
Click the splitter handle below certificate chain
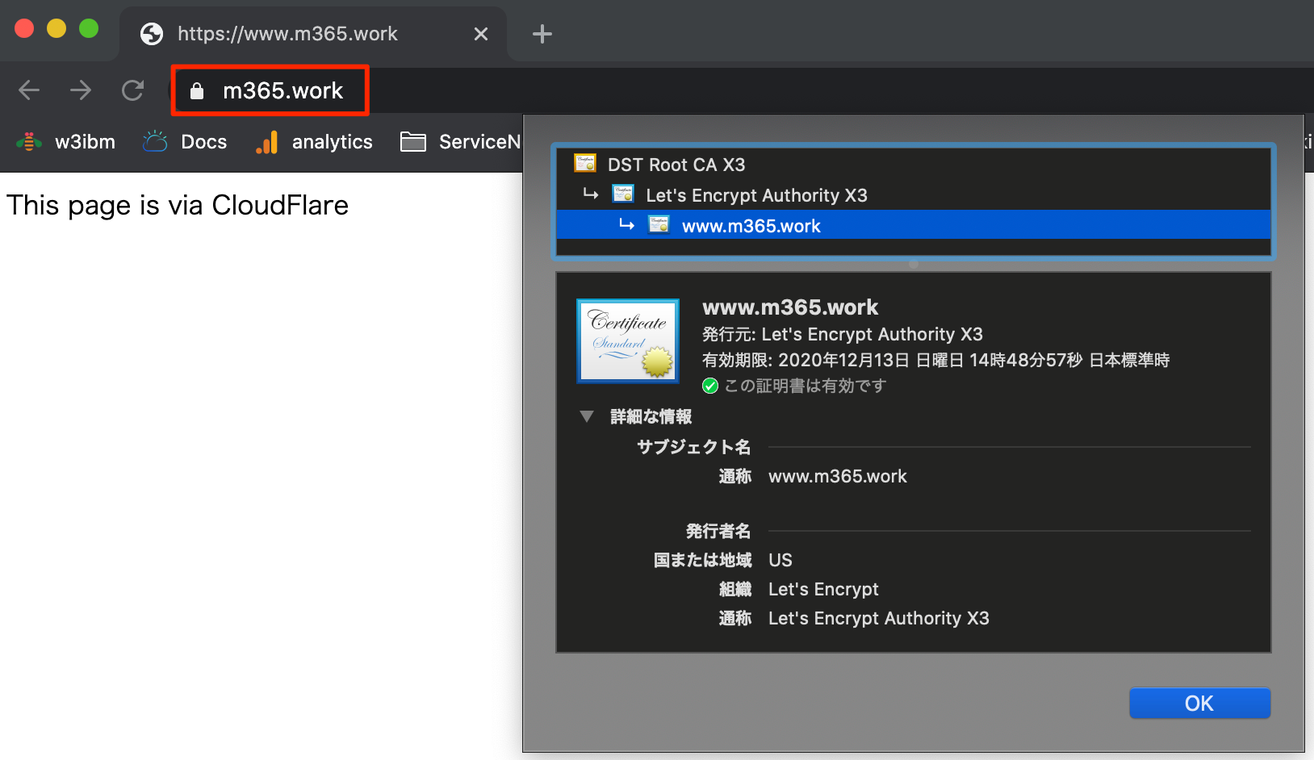click(x=914, y=264)
